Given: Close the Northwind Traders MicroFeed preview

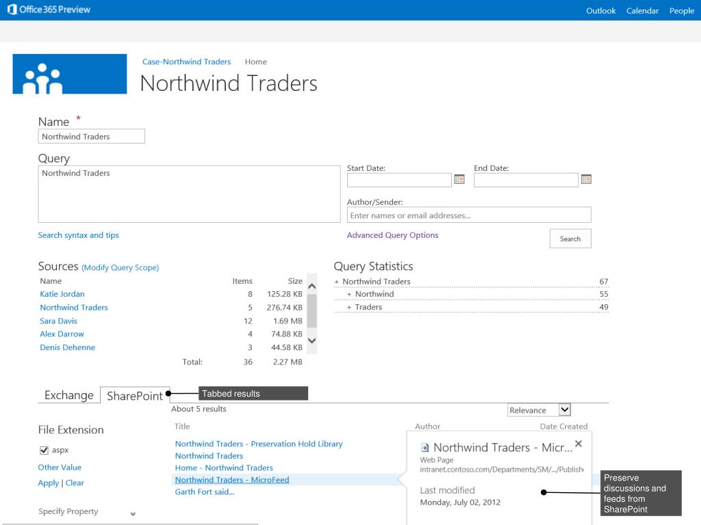Looking at the screenshot, I should point(578,444).
